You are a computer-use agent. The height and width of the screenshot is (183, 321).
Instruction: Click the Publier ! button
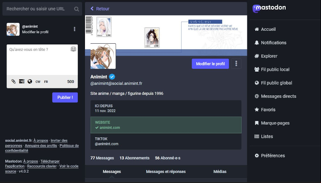(65, 98)
